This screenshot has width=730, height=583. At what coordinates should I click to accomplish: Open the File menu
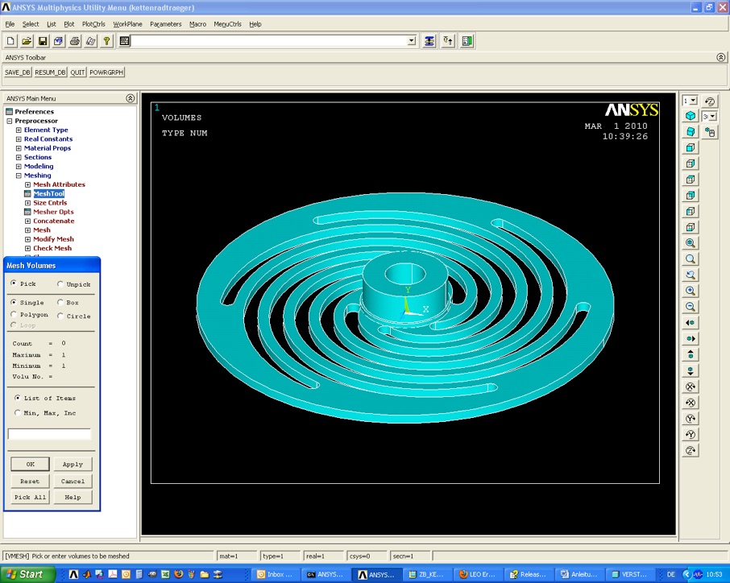coord(10,24)
